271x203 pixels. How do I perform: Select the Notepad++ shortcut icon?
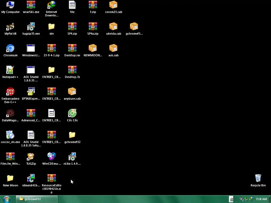point(10,70)
